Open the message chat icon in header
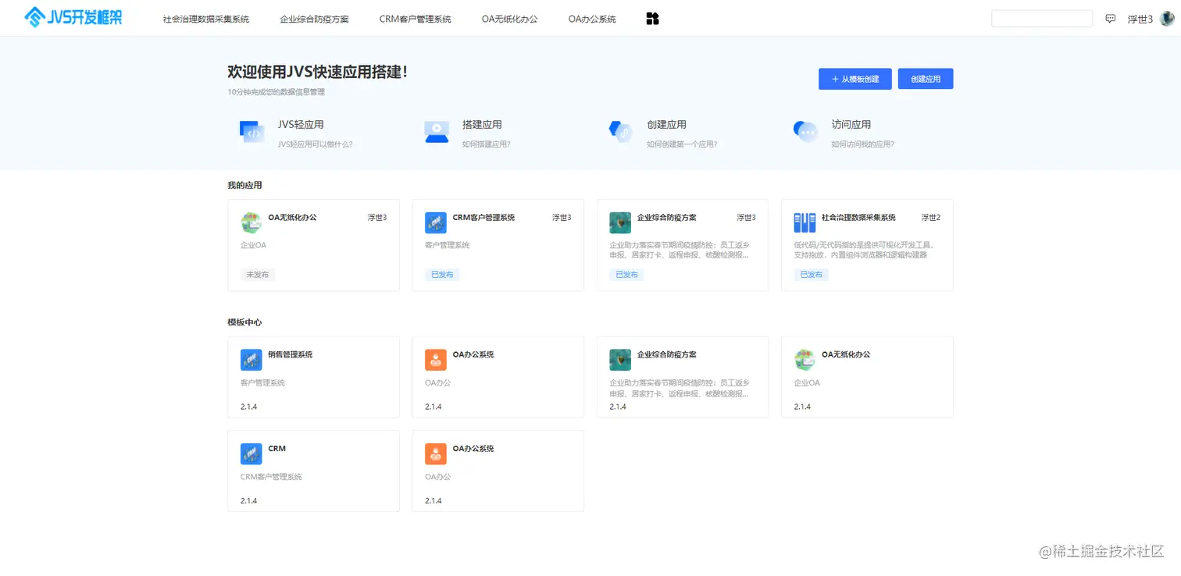This screenshot has height=576, width=1181. [1111, 19]
